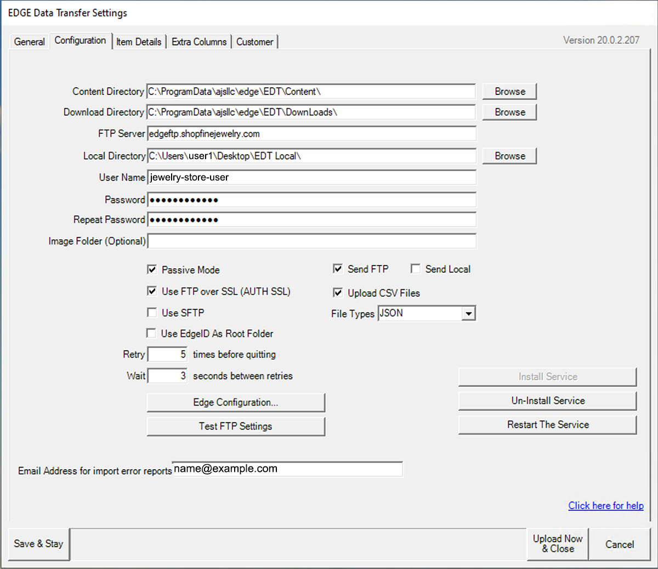
Task: Enable the Use SFTP checkbox
Action: (152, 313)
